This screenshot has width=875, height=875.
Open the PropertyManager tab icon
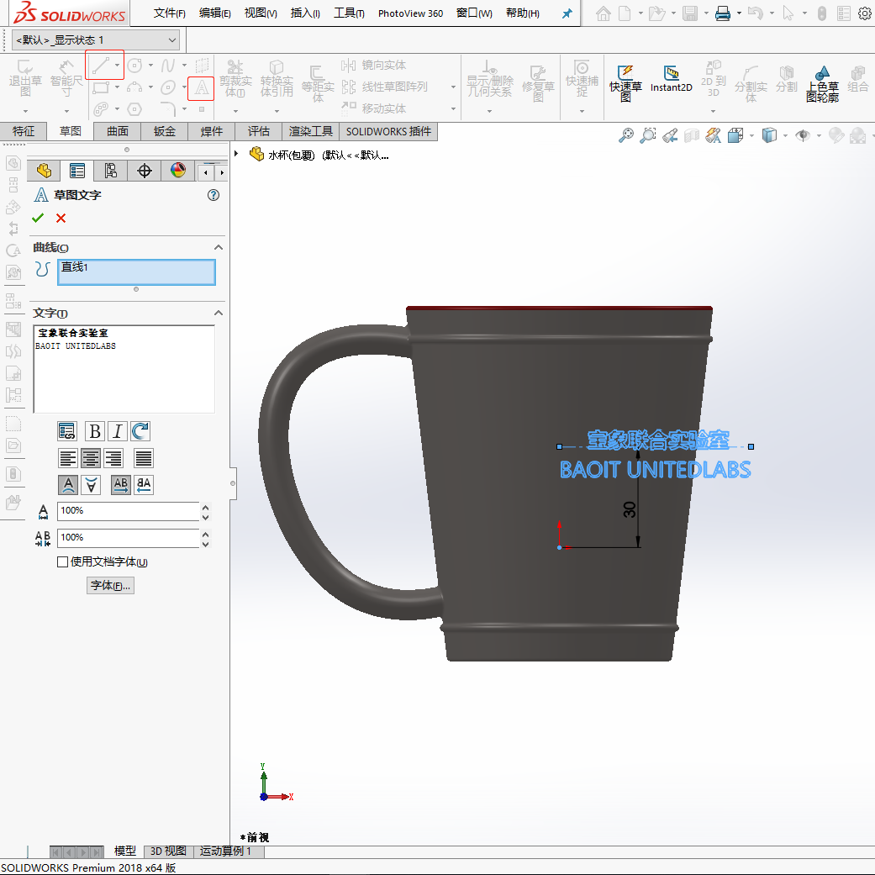click(77, 171)
